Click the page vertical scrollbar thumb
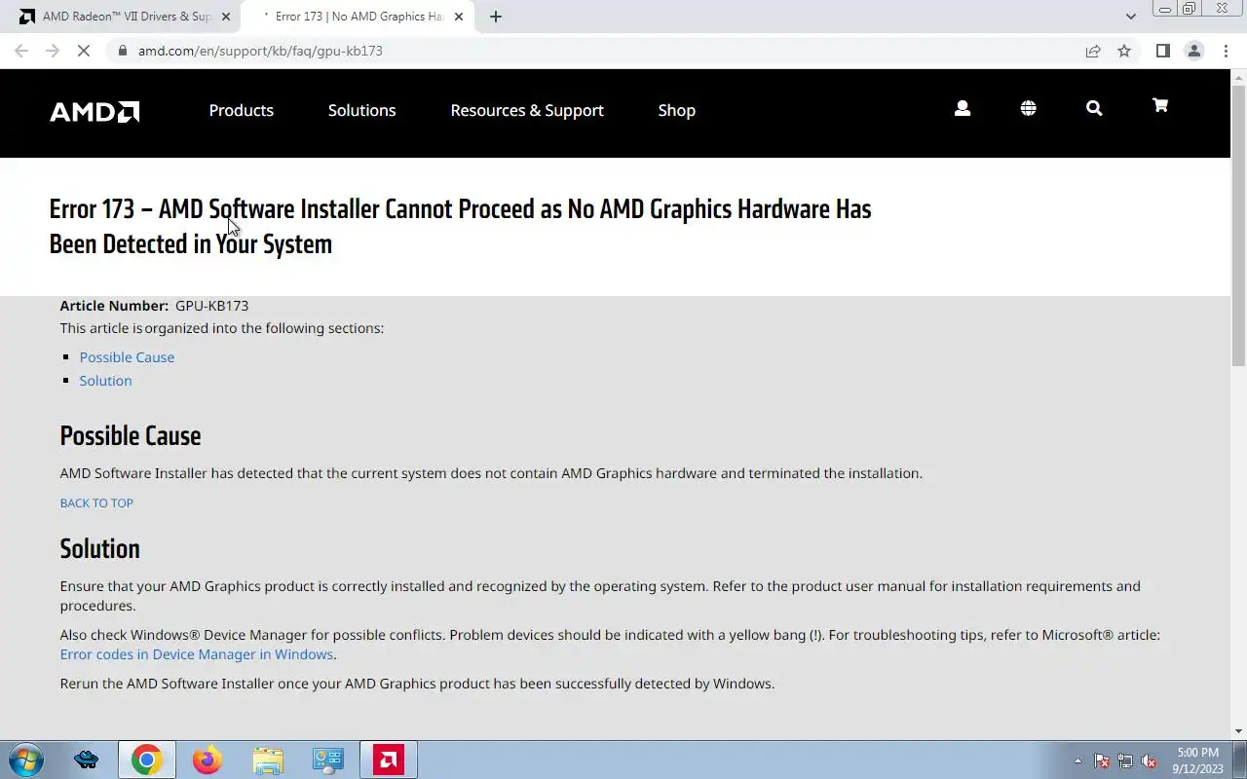This screenshot has height=779, width=1247. (1238, 226)
